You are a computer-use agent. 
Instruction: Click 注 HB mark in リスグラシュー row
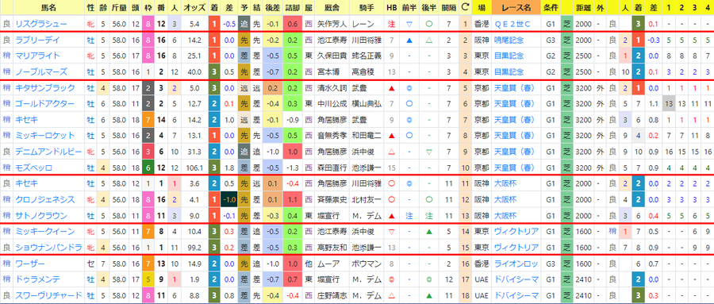coord(391,24)
